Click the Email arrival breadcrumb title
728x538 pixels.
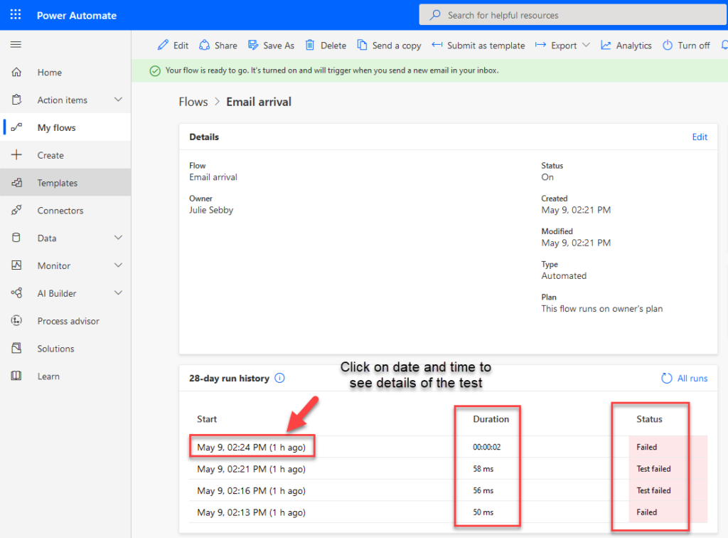(259, 102)
